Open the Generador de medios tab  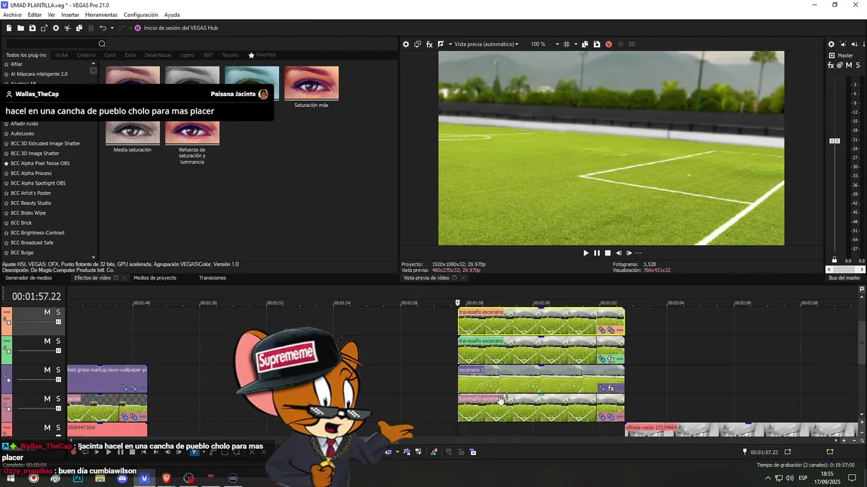pos(28,278)
